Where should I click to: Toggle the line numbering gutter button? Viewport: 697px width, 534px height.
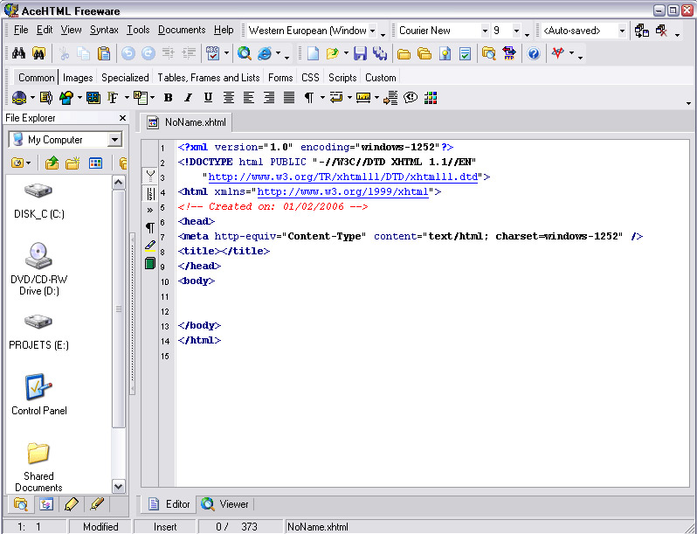(150, 193)
